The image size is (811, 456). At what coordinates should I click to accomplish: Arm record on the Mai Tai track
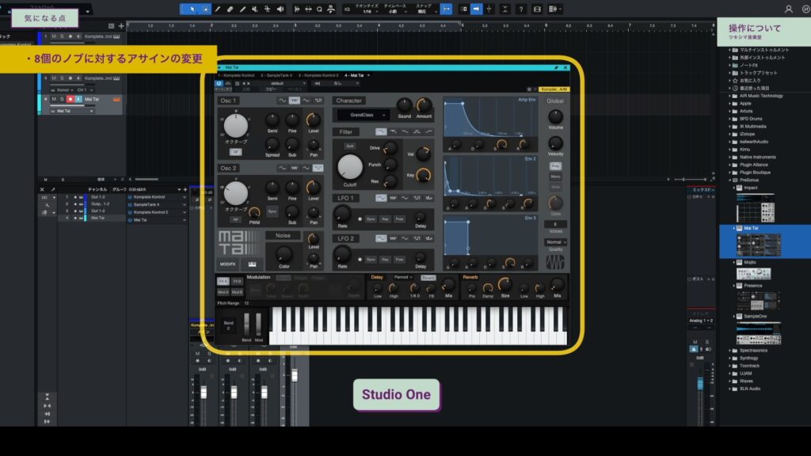pos(70,99)
